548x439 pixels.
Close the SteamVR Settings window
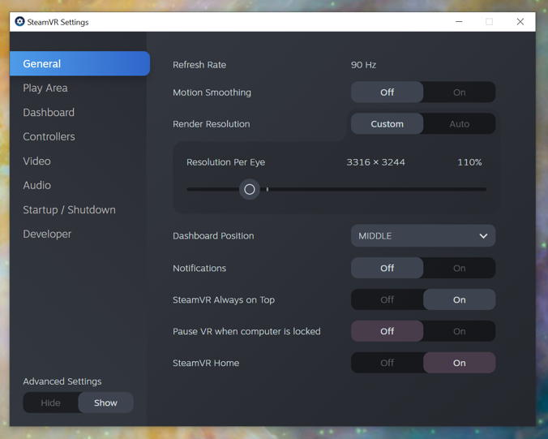pyautogui.click(x=520, y=22)
